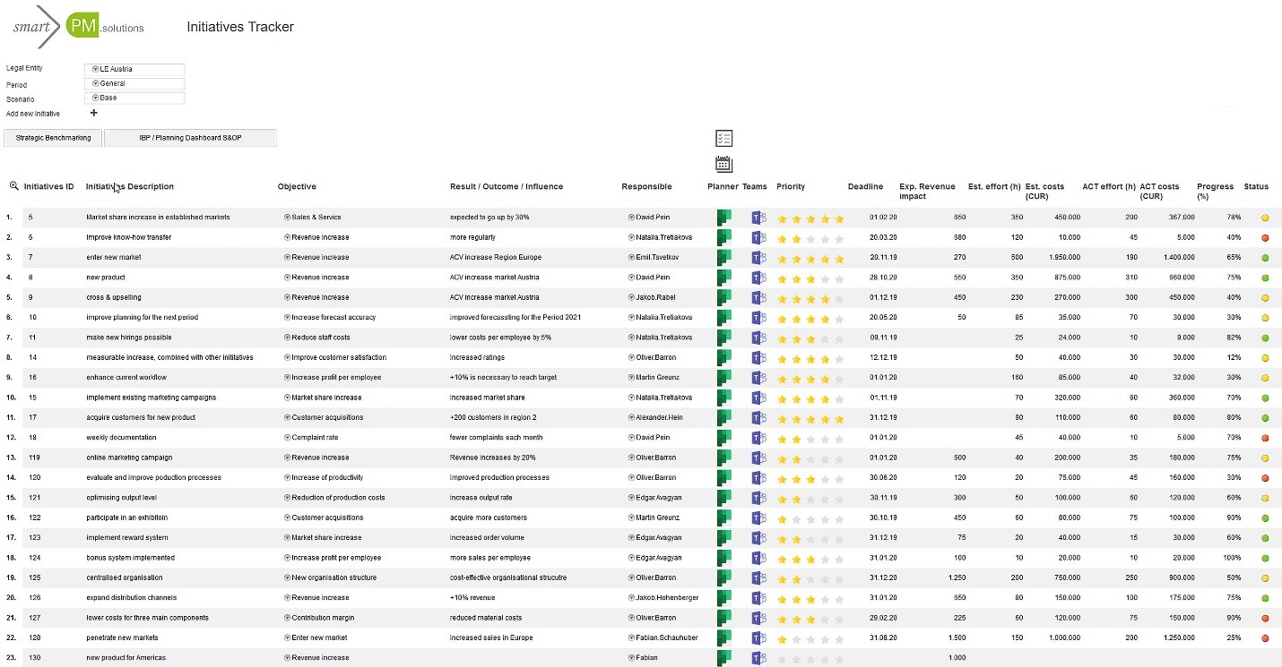This screenshot has height=667, width=1282.
Task: Open Planner icon for Market share increase row
Action: tap(723, 218)
